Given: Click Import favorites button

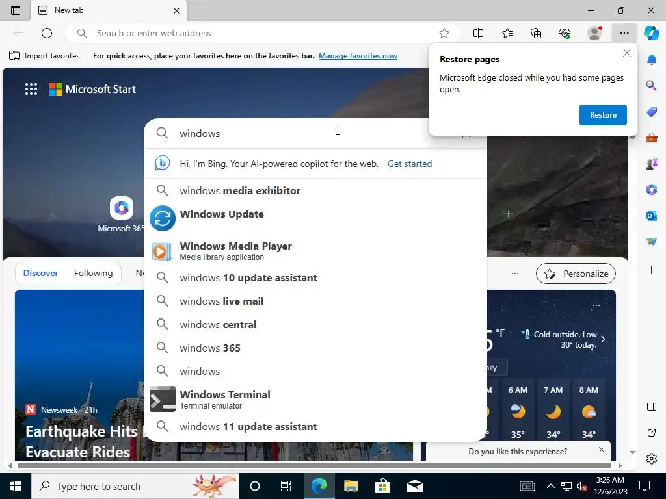Looking at the screenshot, I should point(44,56).
